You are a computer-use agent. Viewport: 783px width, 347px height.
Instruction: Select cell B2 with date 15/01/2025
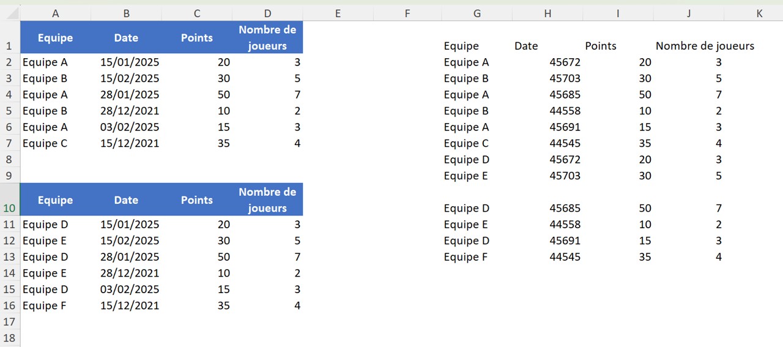(x=127, y=62)
